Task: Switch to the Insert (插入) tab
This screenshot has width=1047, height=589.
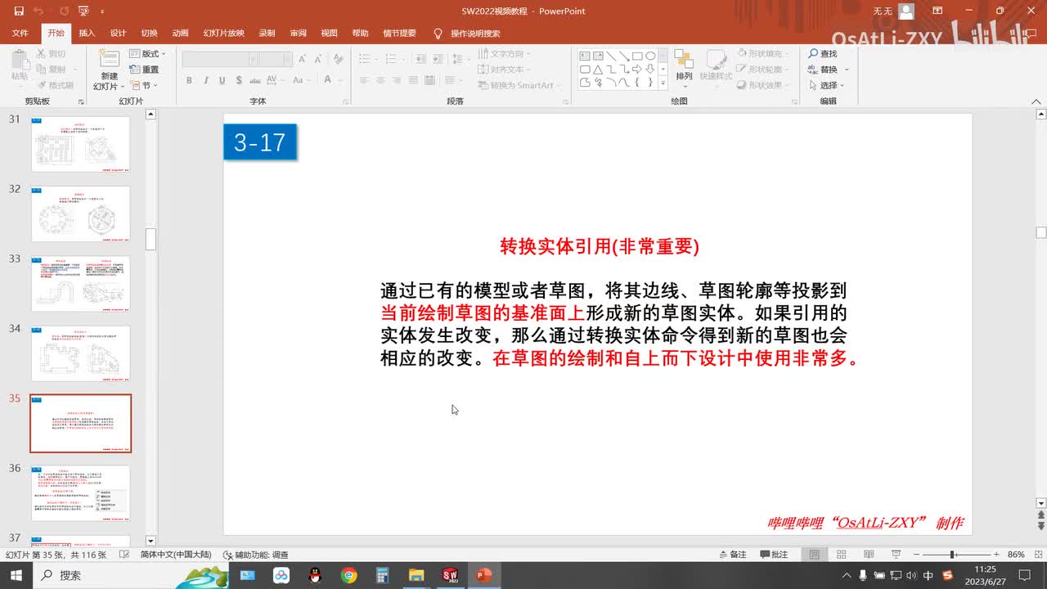Action: click(x=87, y=34)
